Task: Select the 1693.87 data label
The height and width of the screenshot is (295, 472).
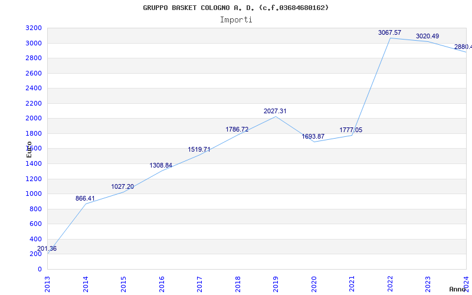Action: [x=313, y=136]
